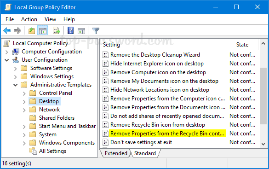
Task: Toggle the Show/Hide Action Pane icon
Action: (x=81, y=31)
